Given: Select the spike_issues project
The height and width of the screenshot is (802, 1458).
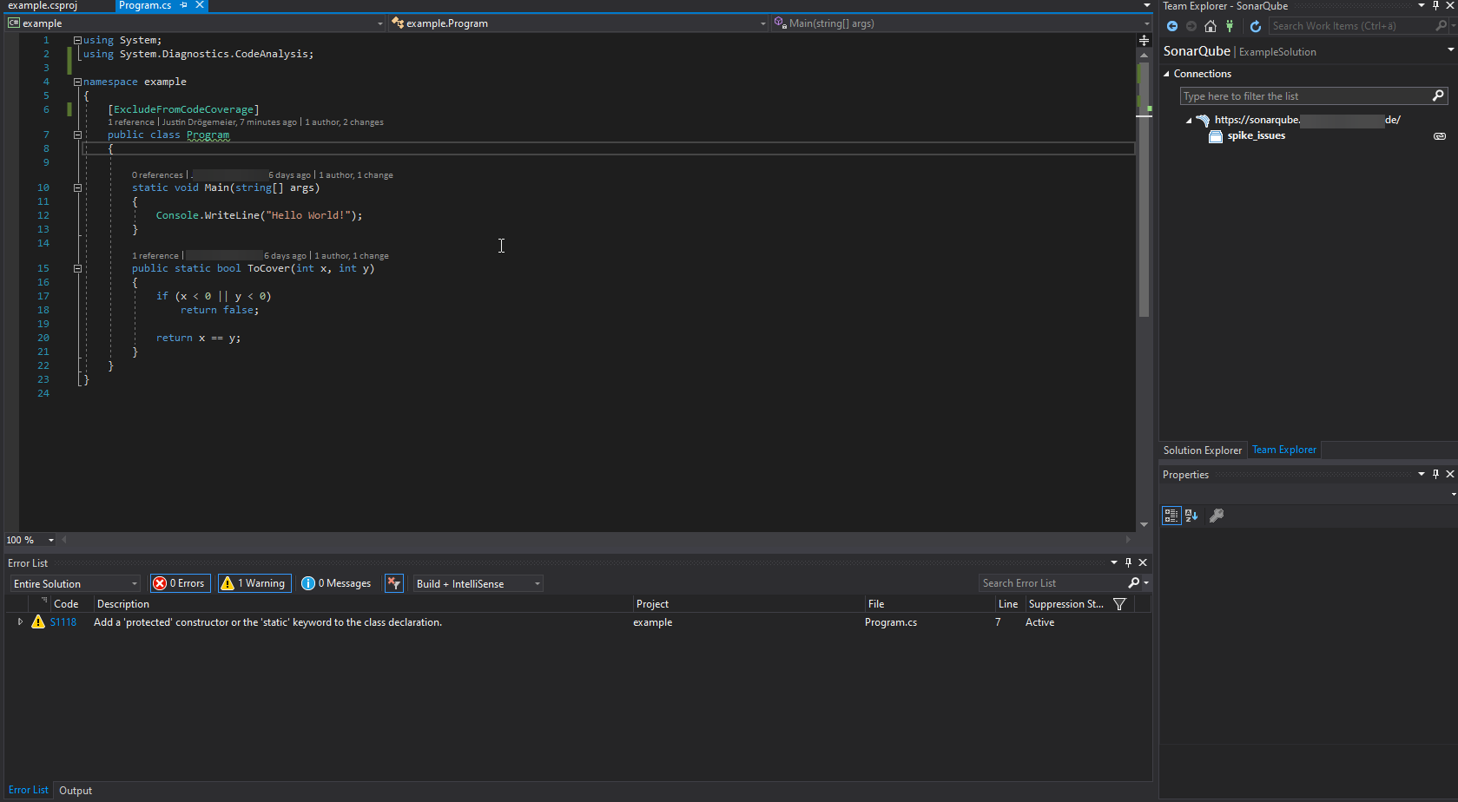Looking at the screenshot, I should 1256,135.
